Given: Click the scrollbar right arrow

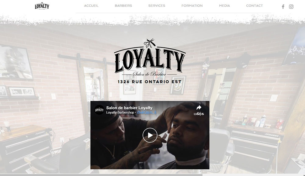Looking at the screenshot, I should [304, 175].
